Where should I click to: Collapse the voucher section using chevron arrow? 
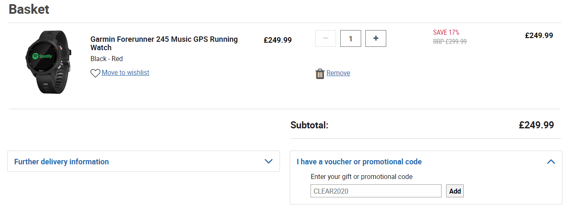point(551,161)
